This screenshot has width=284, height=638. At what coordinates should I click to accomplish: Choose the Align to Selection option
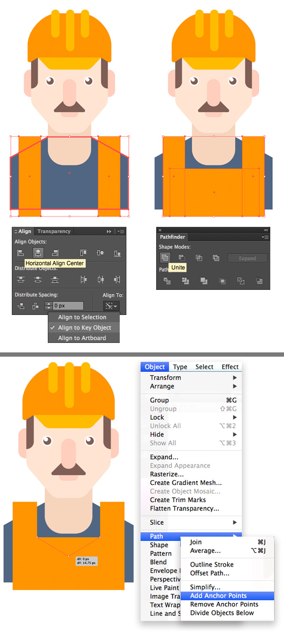(82, 317)
